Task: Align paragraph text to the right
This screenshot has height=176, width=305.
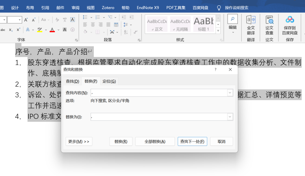Action: tap(101, 25)
